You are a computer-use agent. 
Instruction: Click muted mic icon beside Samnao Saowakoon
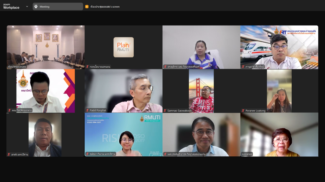pos(165,111)
